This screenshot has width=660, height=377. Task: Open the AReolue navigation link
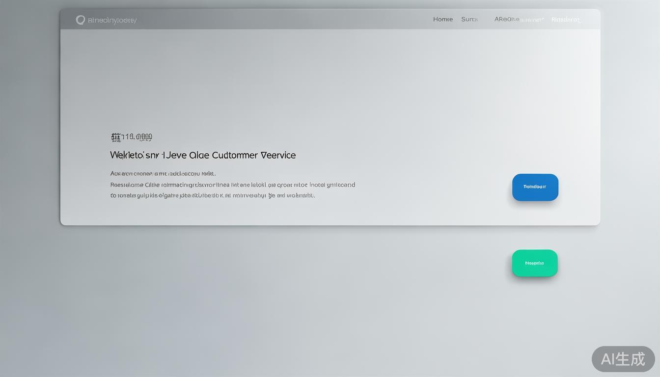click(506, 19)
